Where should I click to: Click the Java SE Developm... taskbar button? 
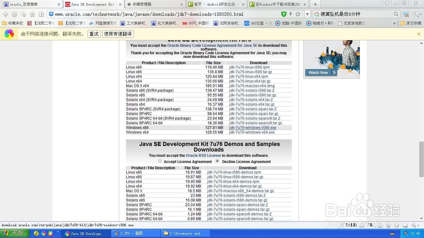coord(86,233)
